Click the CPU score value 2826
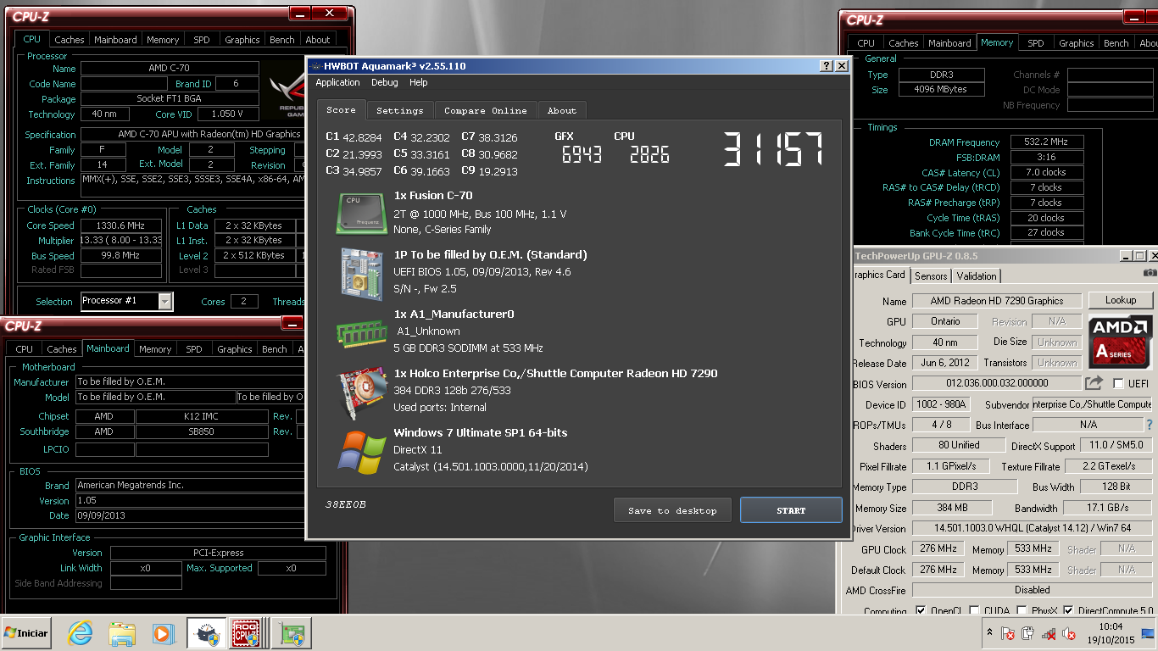The width and height of the screenshot is (1158, 651). tap(649, 154)
